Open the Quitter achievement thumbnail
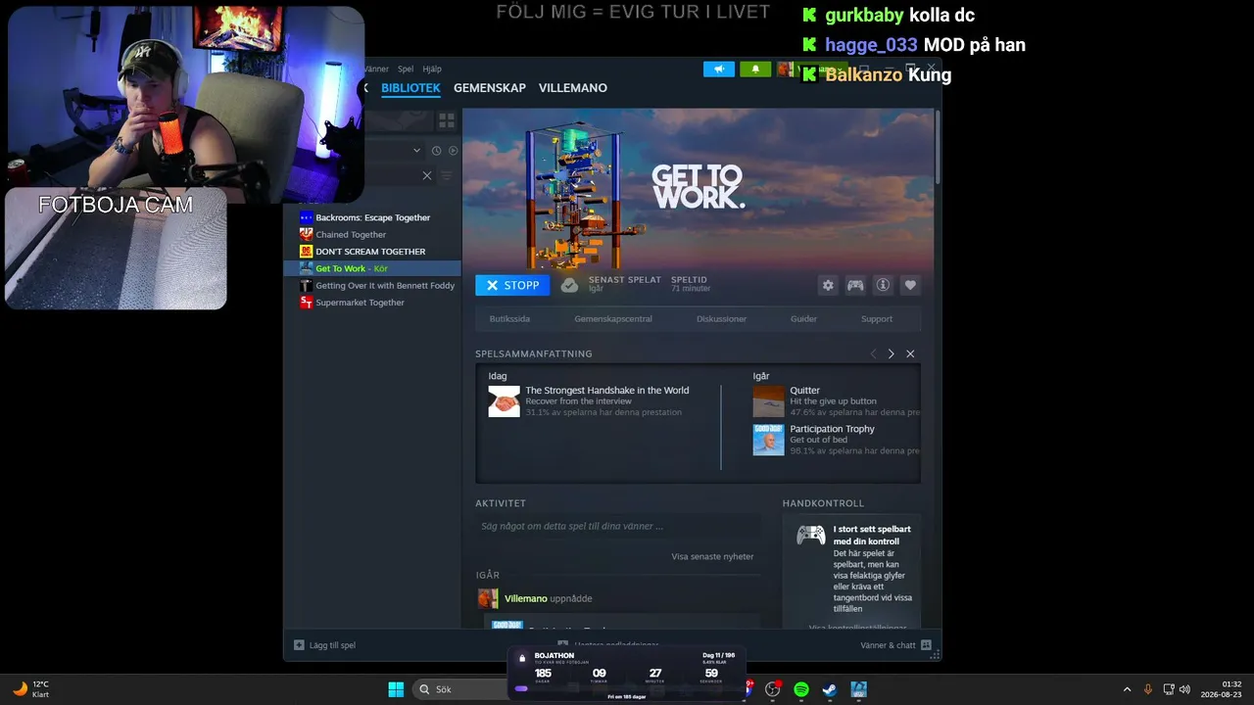Viewport: 1254px width, 705px height. coord(769,401)
